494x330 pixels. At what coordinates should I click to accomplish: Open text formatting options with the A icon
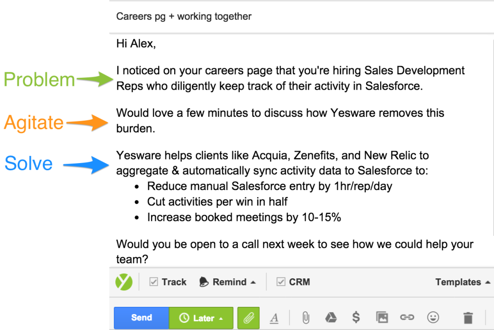[x=274, y=318]
